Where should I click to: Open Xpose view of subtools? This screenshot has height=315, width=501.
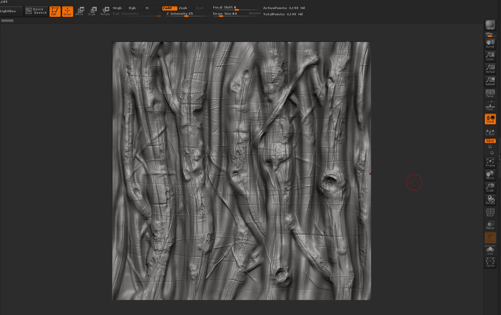490,262
